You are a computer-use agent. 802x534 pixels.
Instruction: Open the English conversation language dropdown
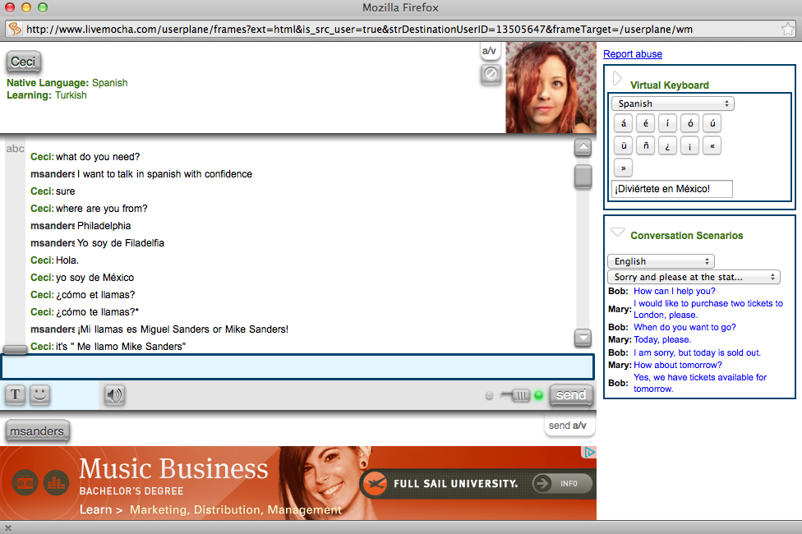[x=661, y=261]
